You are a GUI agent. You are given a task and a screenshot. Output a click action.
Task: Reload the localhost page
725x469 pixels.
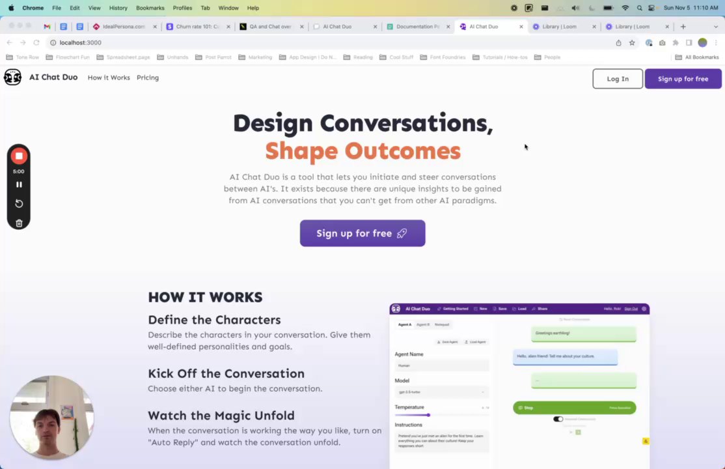tap(36, 42)
